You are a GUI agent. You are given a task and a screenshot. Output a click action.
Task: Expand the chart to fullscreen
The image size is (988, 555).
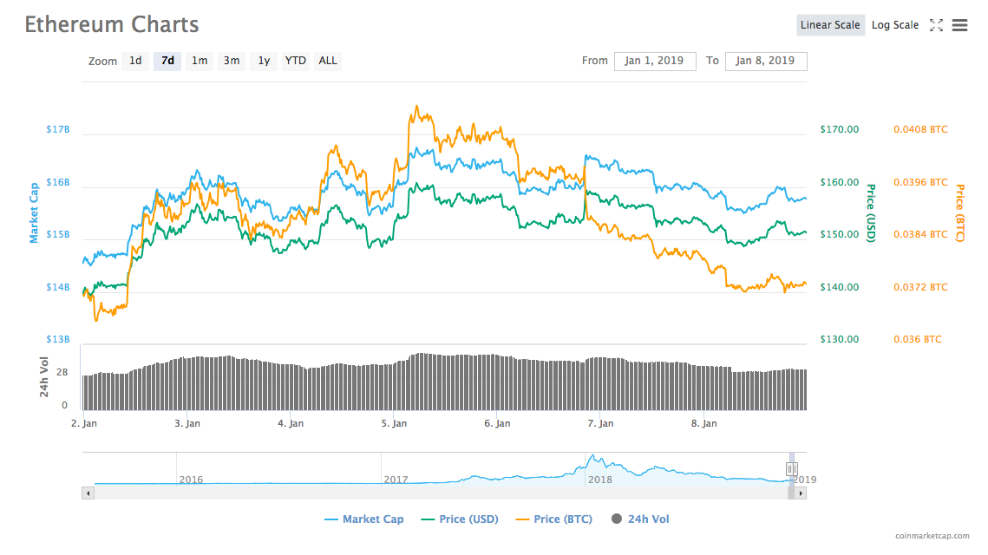pyautogui.click(x=936, y=25)
